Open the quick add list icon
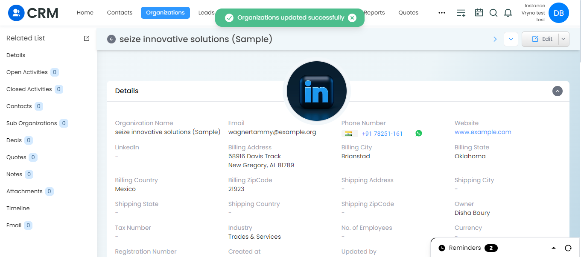 pos(461,13)
